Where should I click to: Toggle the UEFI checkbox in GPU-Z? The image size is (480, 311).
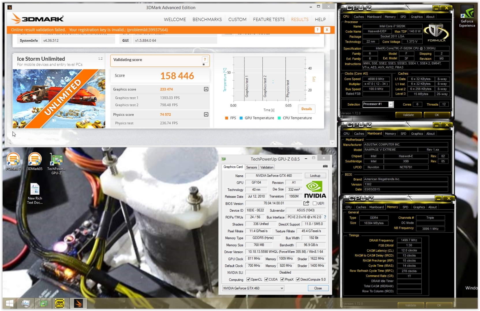(x=315, y=203)
